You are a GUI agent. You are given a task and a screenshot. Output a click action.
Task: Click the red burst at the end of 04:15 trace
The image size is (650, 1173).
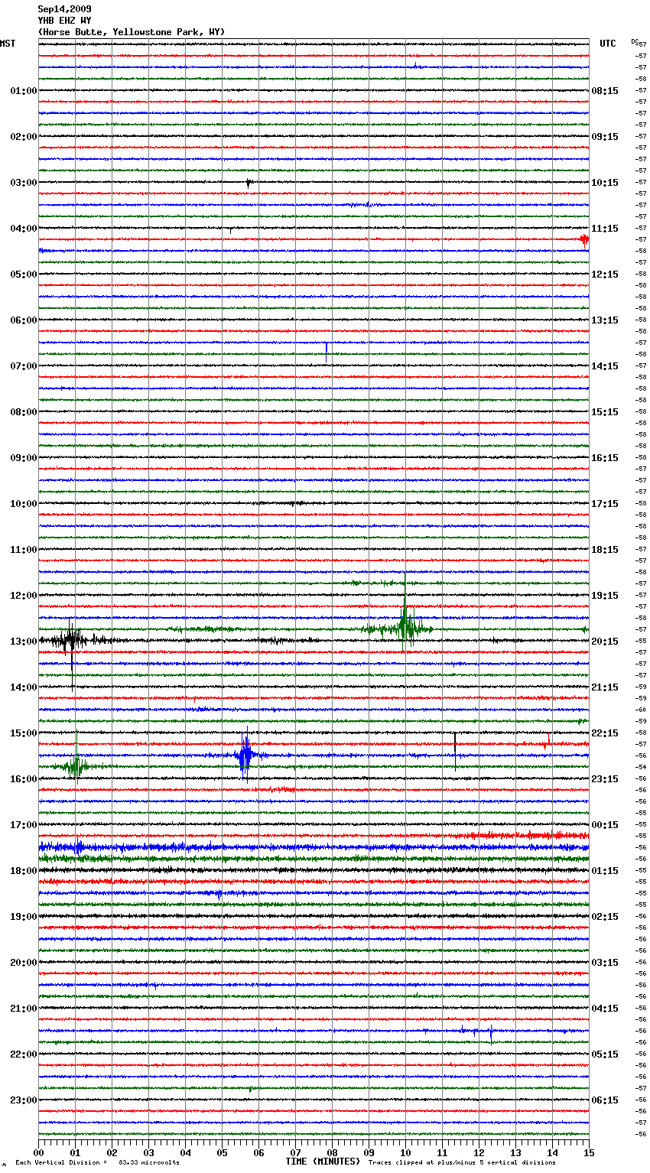(x=584, y=240)
